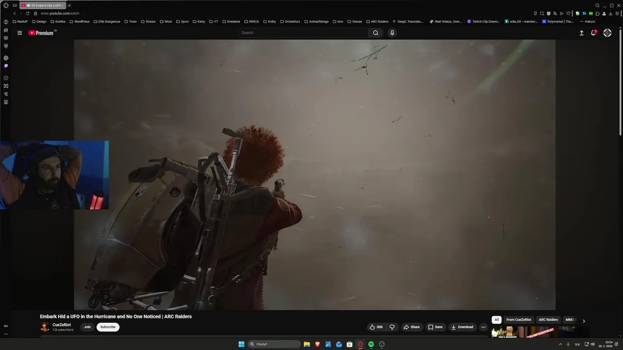Click the YouTube search magnifier button
623x350 pixels.
click(375, 33)
